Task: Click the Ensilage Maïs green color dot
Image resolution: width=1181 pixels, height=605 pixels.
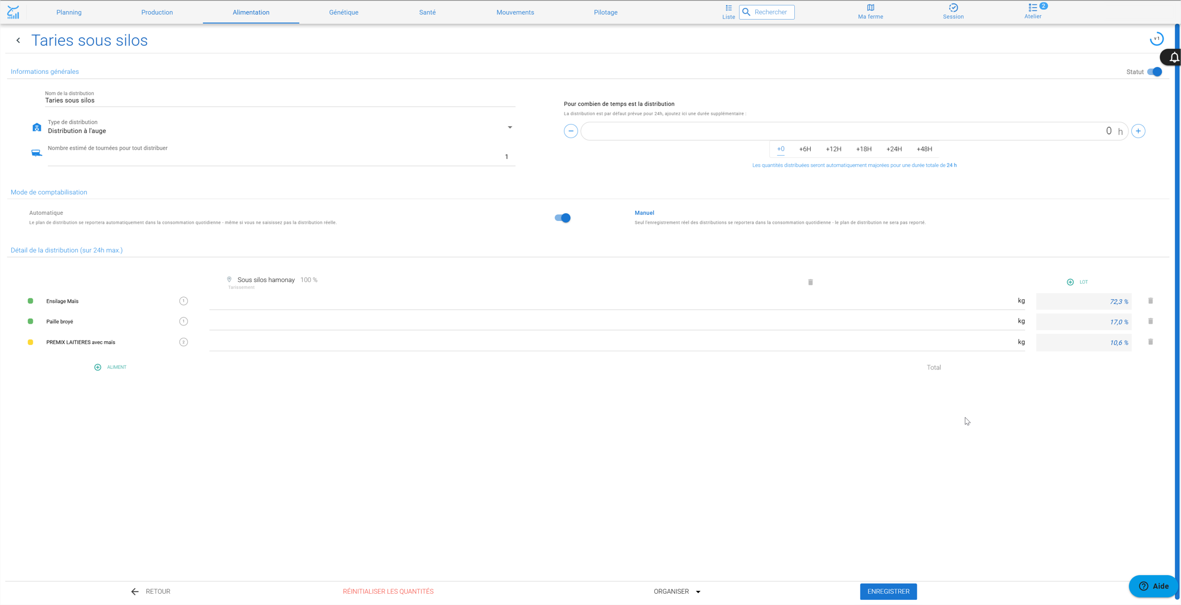Action: 30,301
